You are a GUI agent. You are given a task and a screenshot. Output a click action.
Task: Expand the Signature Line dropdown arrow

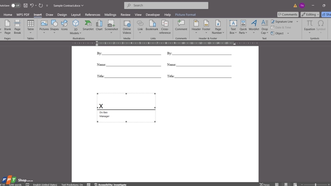(297, 21)
